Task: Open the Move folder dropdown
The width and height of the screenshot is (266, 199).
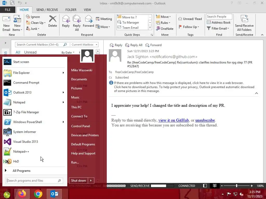Action: (x=163, y=17)
